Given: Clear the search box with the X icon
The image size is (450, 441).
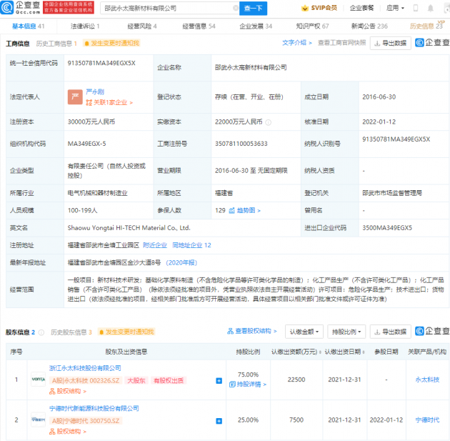Looking at the screenshot, I should pyautogui.click(x=235, y=8).
